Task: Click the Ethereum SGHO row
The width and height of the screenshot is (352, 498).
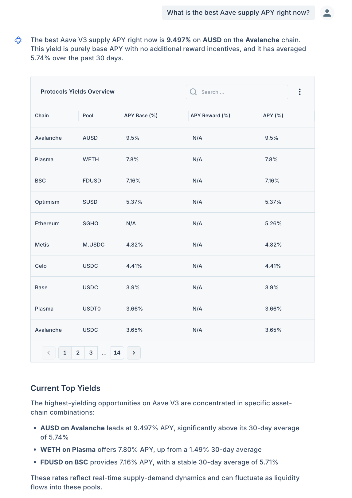Action: coord(172,223)
